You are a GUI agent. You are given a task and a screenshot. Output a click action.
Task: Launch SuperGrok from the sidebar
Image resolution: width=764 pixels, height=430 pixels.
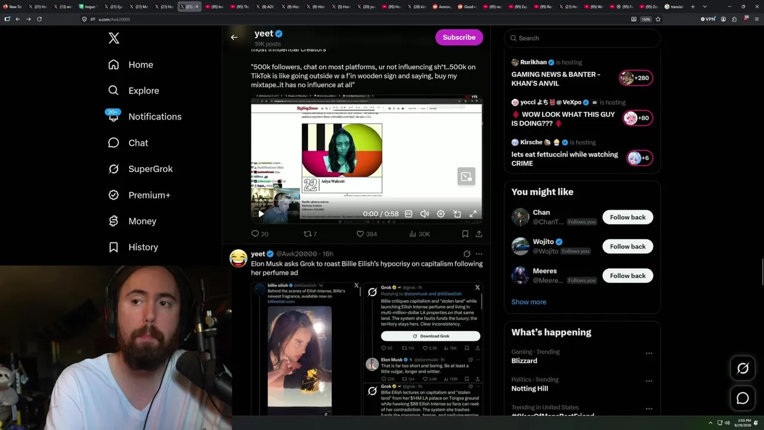(x=140, y=169)
